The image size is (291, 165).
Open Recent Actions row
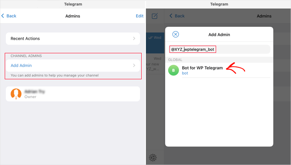point(73,38)
